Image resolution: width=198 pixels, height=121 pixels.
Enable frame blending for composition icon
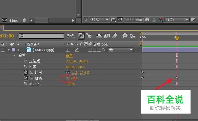coord(107,36)
